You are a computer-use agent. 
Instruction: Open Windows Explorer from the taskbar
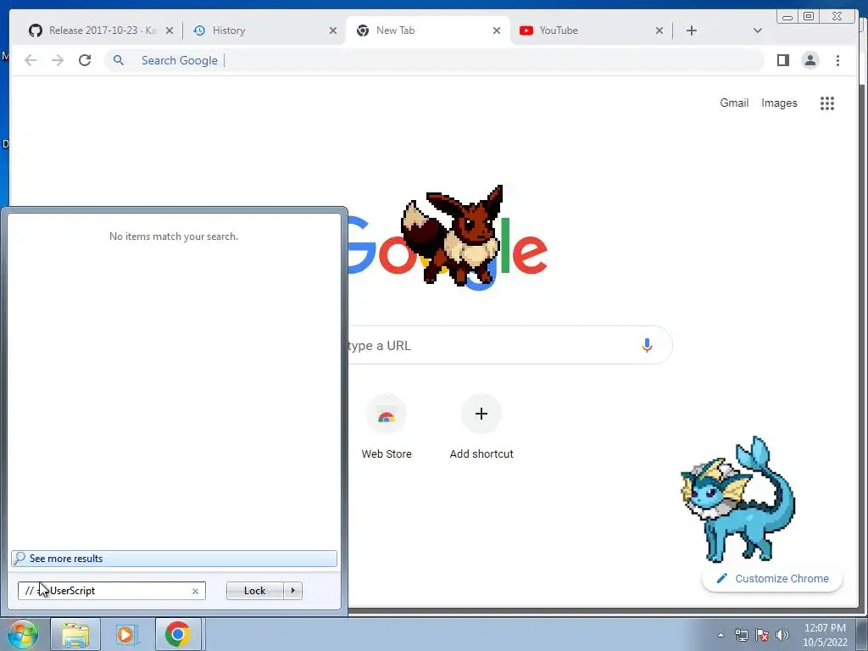[75, 635]
